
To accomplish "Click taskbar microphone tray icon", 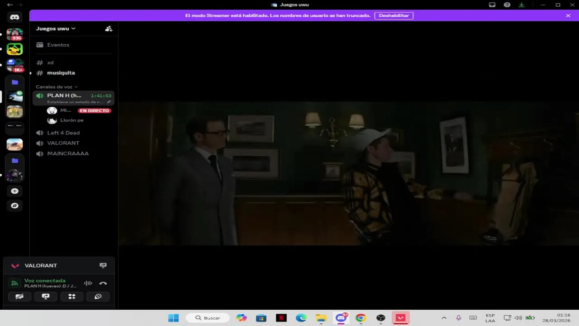I will click(459, 318).
